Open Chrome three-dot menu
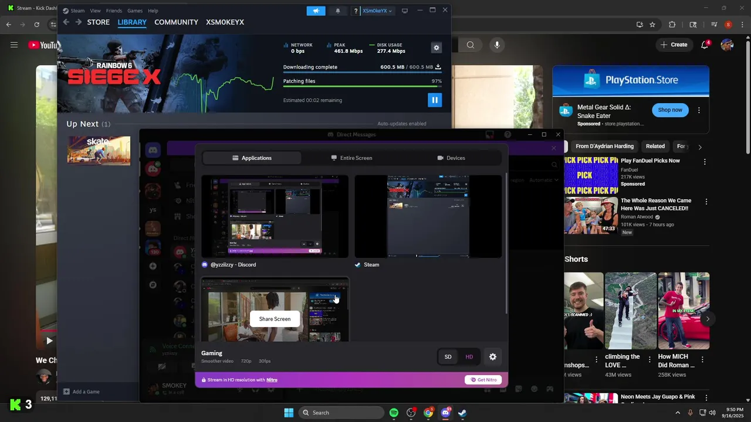 [743, 25]
